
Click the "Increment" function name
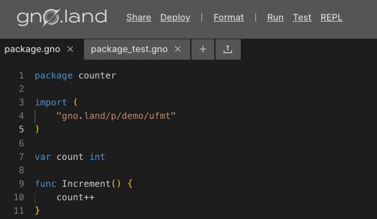86,184
